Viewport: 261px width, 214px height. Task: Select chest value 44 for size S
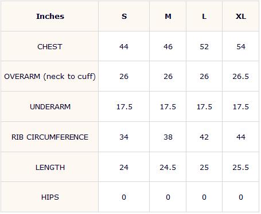pyautogui.click(x=124, y=46)
